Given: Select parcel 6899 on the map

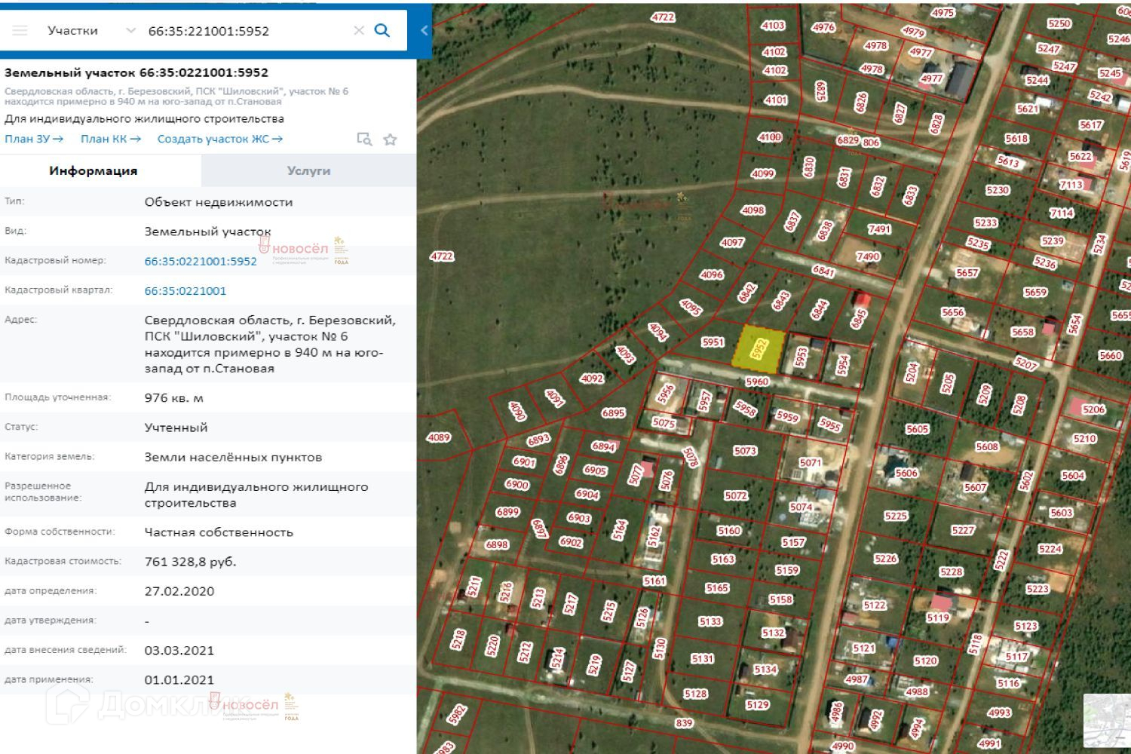Looking at the screenshot, I should pyautogui.click(x=507, y=512).
